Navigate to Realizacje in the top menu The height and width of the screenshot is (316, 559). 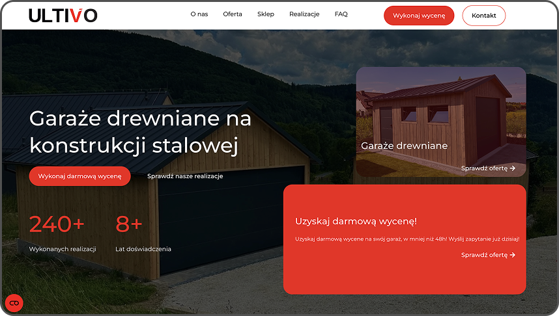coord(304,14)
